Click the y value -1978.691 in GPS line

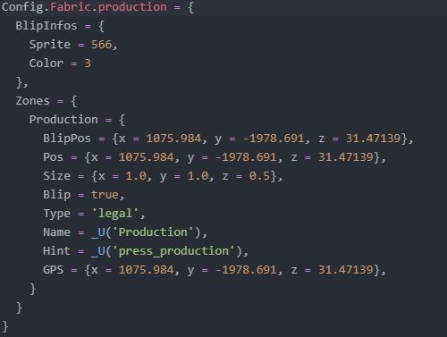(246, 270)
